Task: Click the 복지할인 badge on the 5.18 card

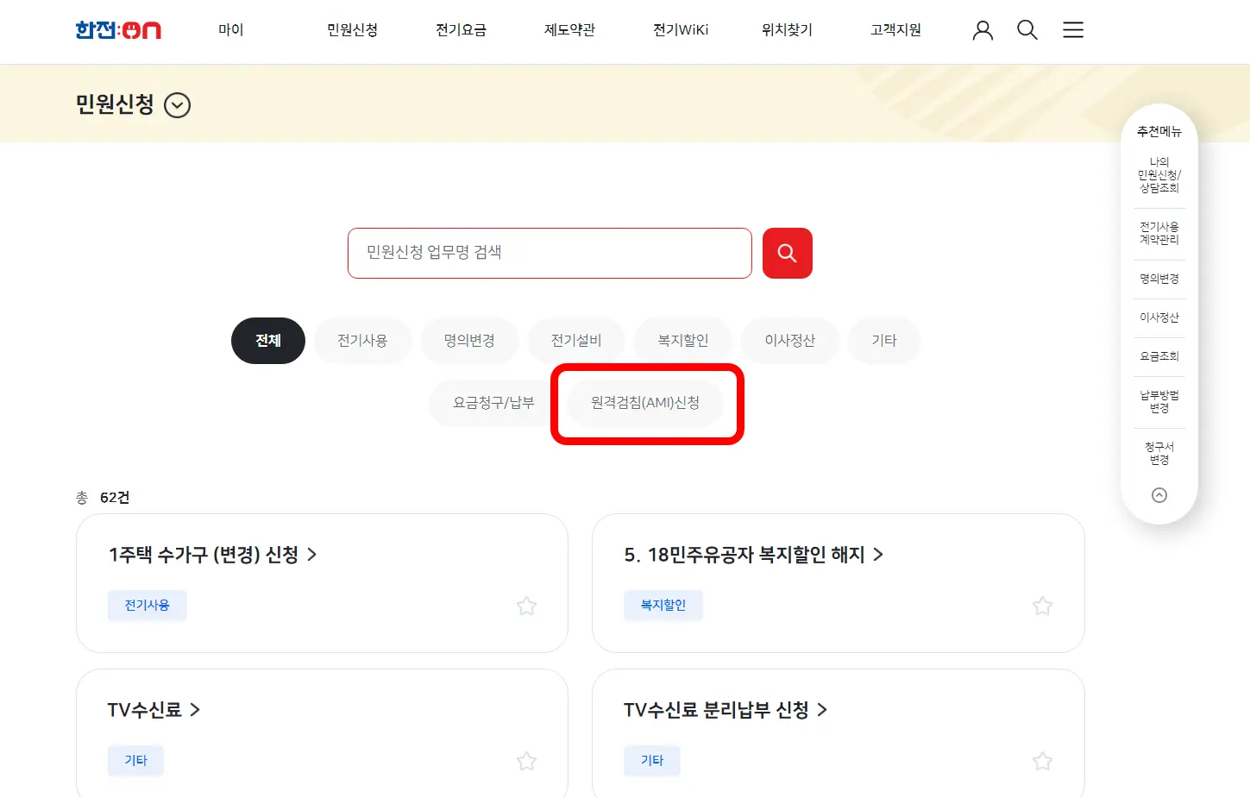Action: (x=663, y=605)
